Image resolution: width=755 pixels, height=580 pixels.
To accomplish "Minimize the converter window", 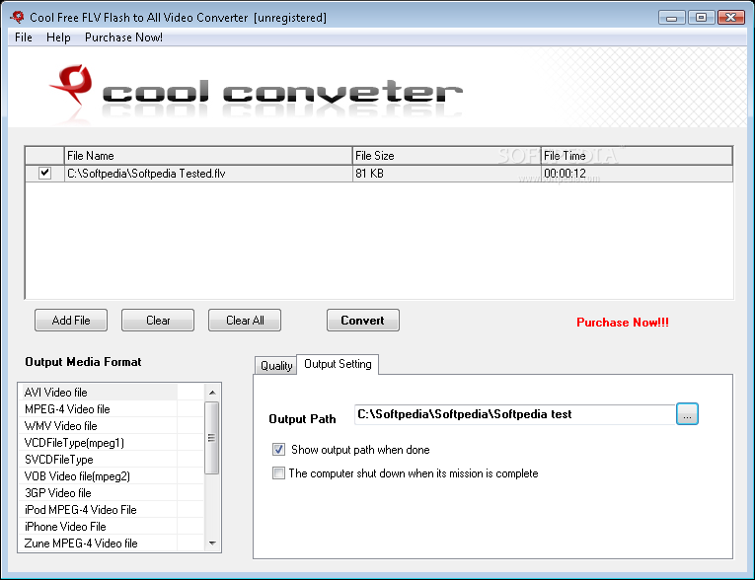I will point(672,18).
